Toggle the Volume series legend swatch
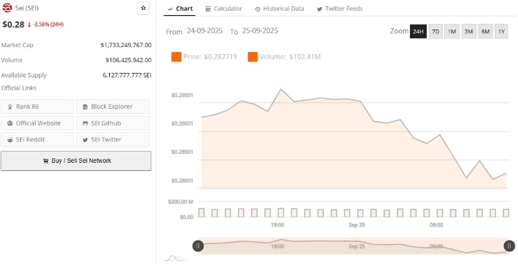The width and height of the screenshot is (518, 264). point(253,57)
